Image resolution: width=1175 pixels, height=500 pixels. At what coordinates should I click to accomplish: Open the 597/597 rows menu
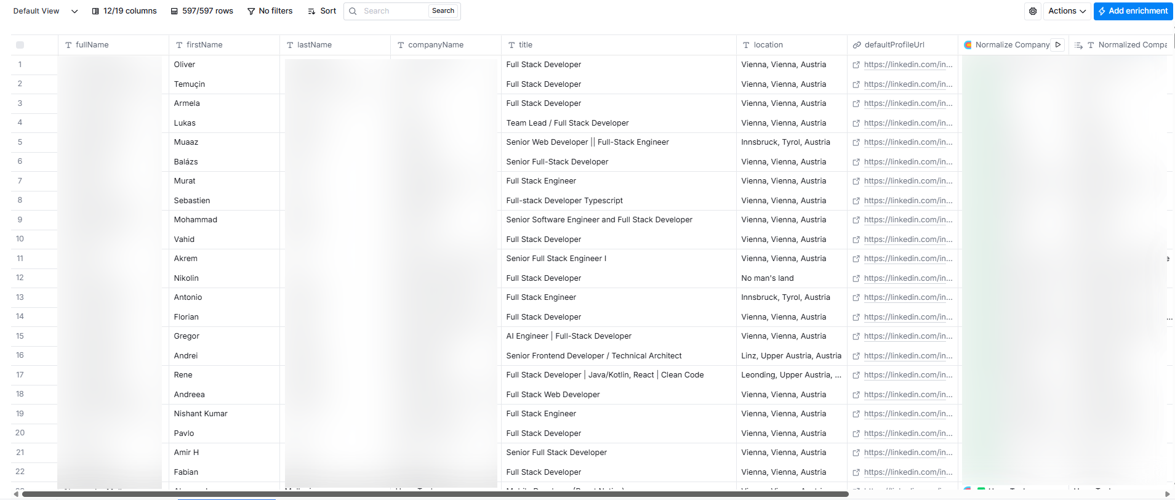pyautogui.click(x=202, y=11)
